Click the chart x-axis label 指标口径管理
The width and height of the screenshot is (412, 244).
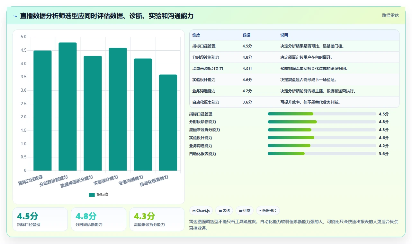(x=31, y=180)
